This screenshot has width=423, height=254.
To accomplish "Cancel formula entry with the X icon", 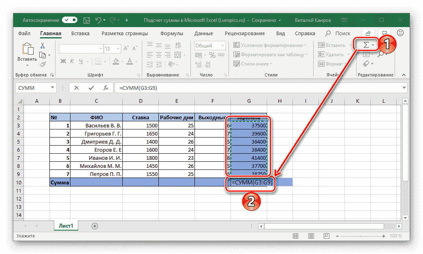I will click(77, 88).
